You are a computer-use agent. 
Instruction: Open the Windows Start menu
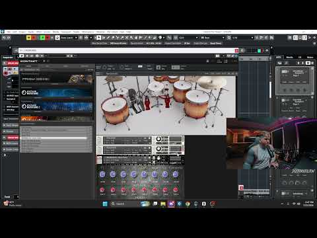pos(105,204)
